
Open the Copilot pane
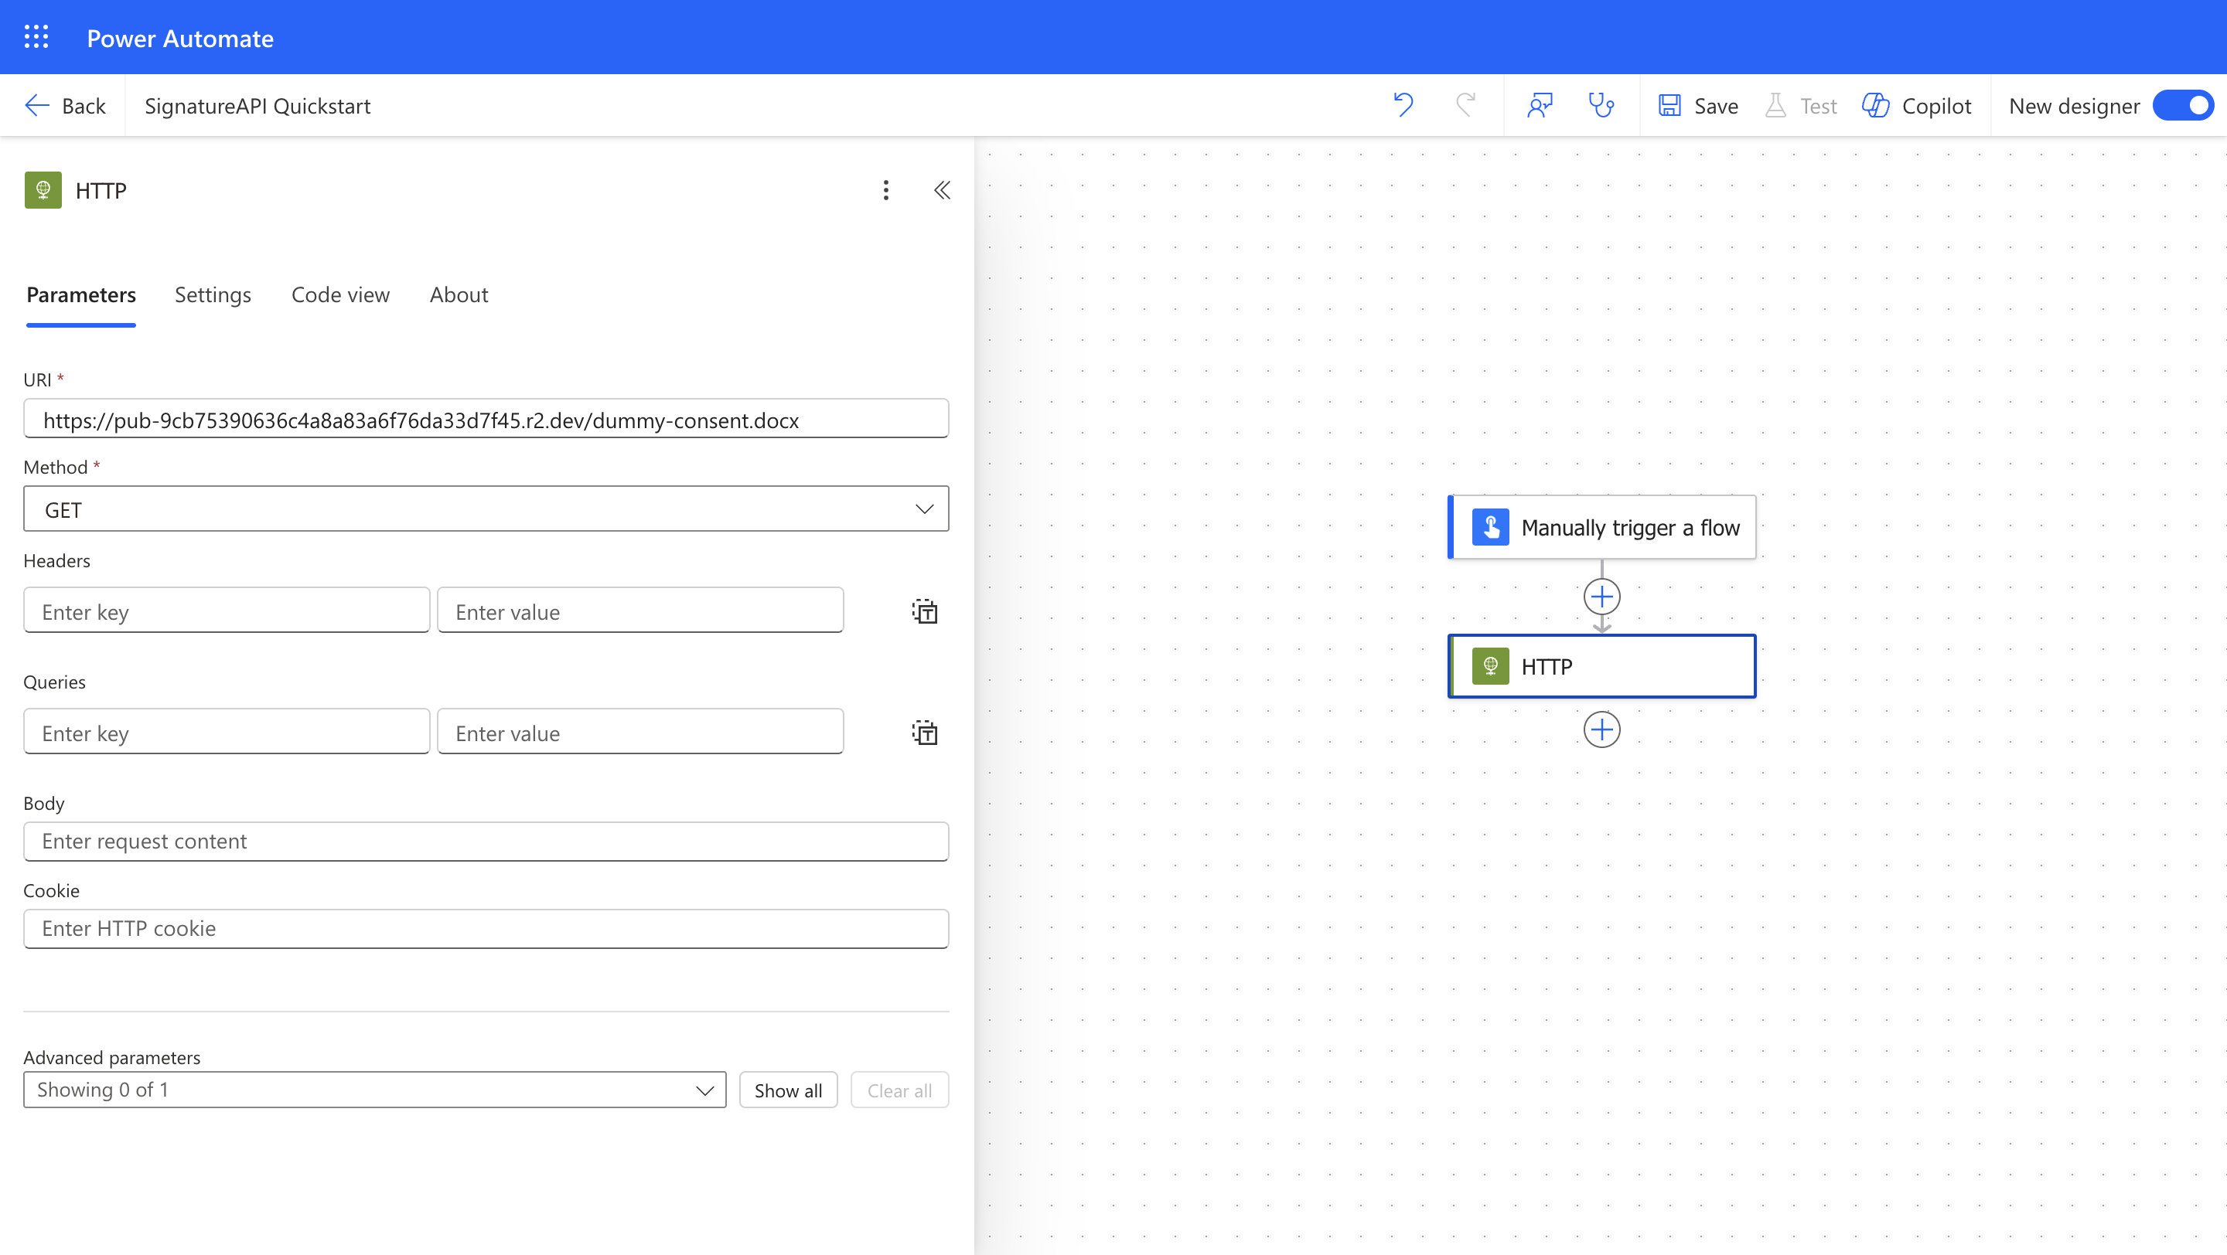[x=1917, y=105]
